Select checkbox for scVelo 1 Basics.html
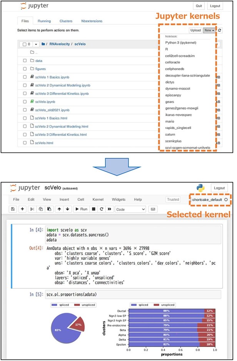This screenshot has width=237, height=361. pyautogui.click(x=25, y=118)
